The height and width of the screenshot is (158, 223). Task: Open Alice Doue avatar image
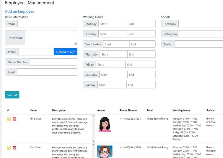[x=105, y=124]
